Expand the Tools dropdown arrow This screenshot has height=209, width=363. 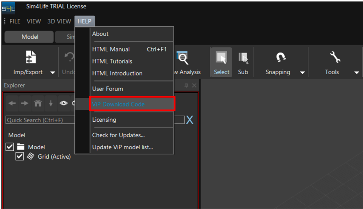pos(356,73)
